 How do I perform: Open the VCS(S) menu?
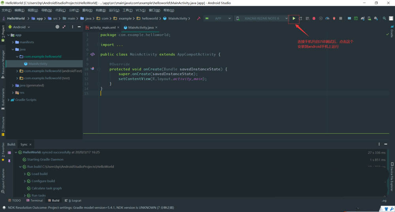click(x=141, y=10)
